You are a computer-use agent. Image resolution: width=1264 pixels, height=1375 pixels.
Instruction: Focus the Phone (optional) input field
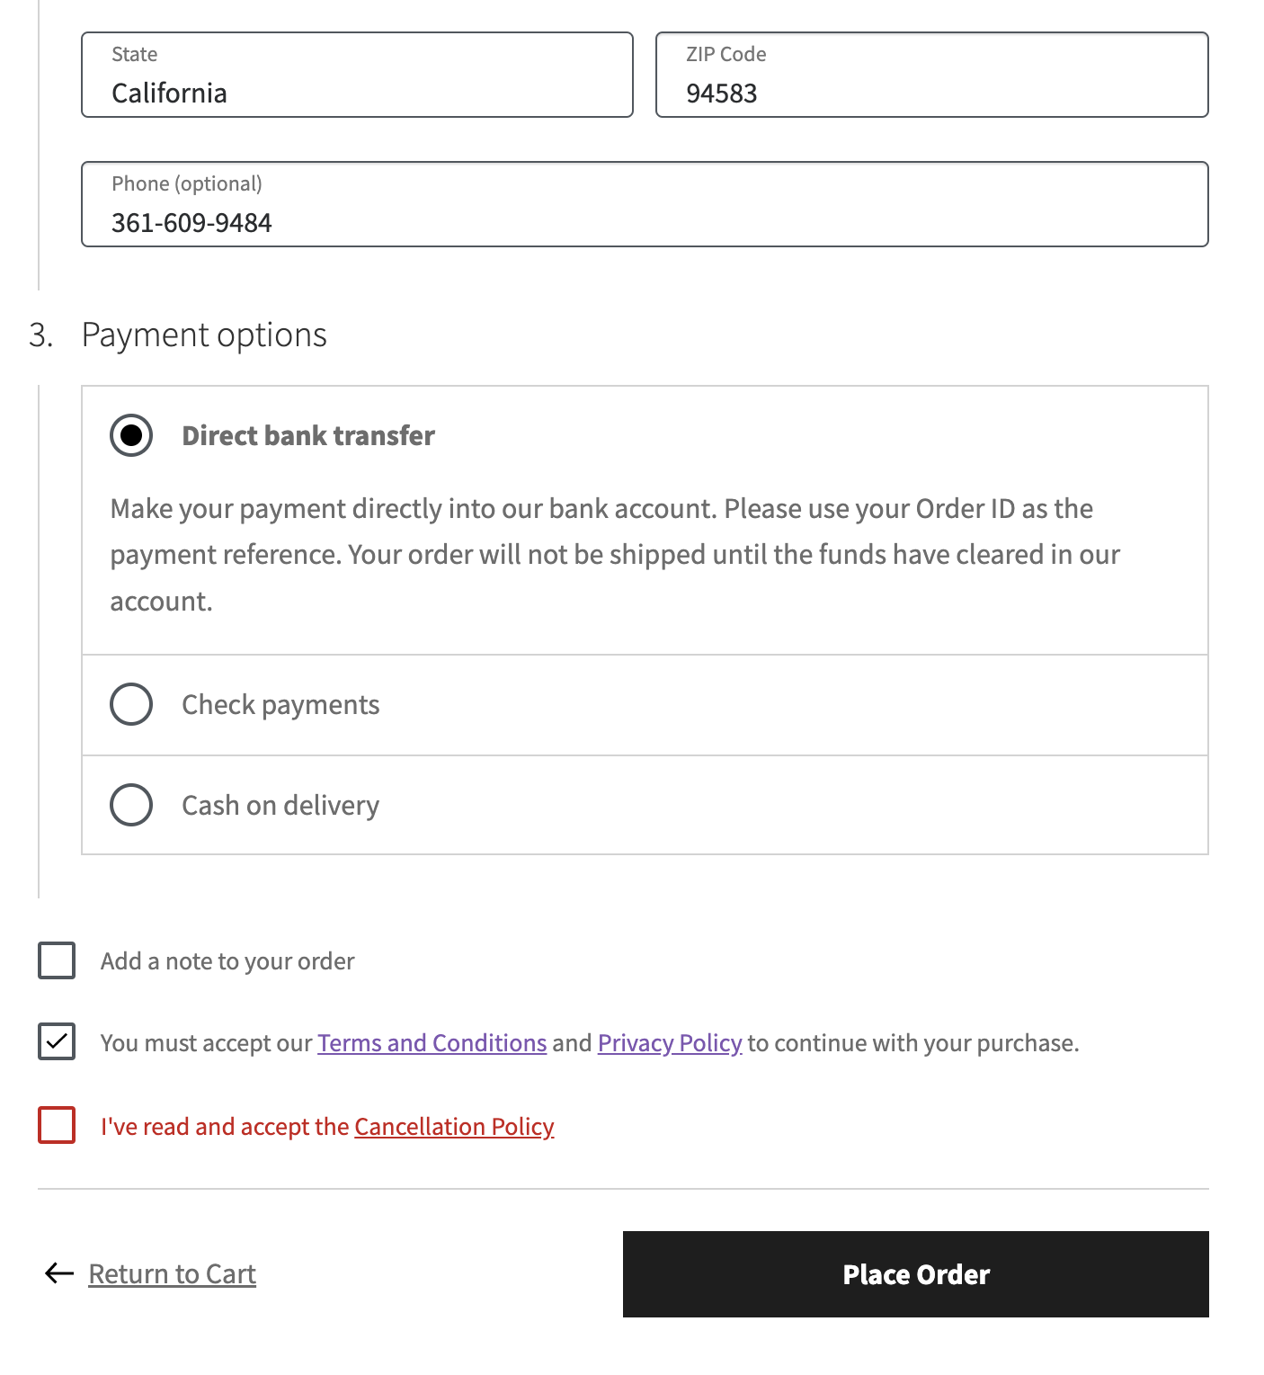(x=645, y=205)
